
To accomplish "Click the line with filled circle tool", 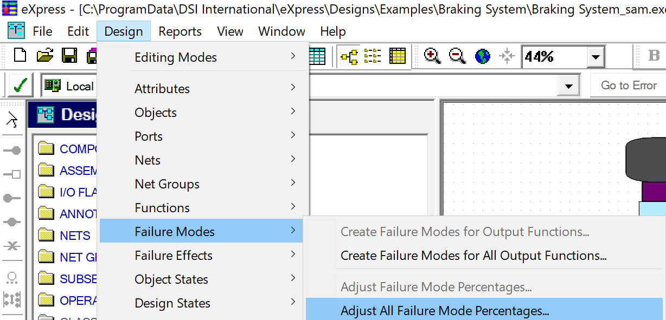I will 12,150.
